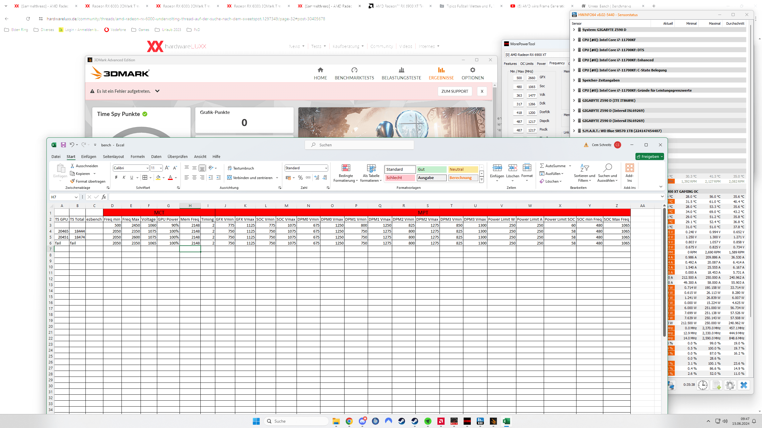Viewport: 762px width, 428px height.
Task: Open BENCHMARKTESTS in 3DMark
Action: (x=354, y=73)
